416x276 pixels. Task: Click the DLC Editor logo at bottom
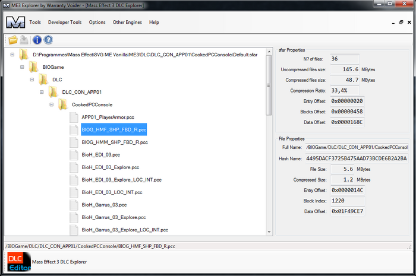pyautogui.click(x=19, y=262)
